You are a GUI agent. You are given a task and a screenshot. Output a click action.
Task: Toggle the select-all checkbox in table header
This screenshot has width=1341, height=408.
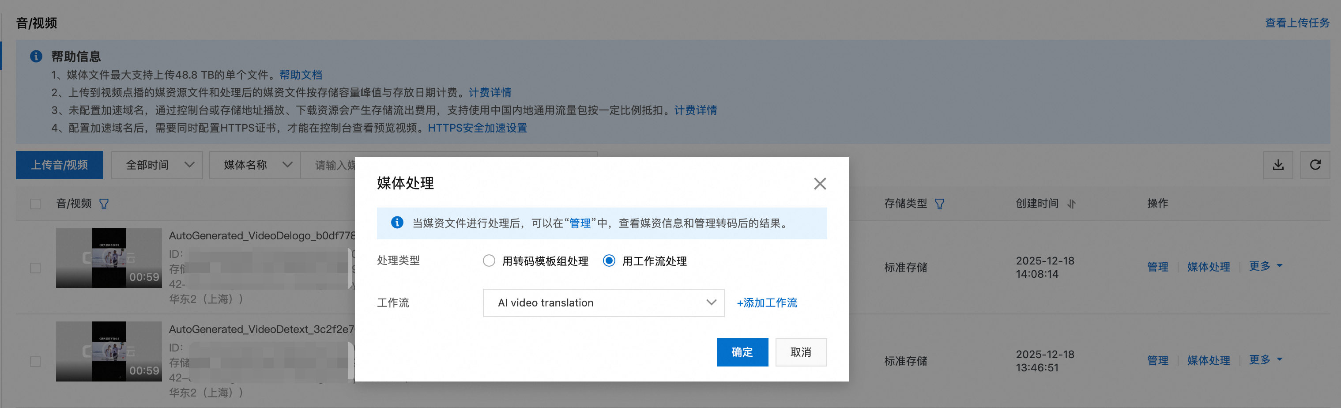click(35, 204)
